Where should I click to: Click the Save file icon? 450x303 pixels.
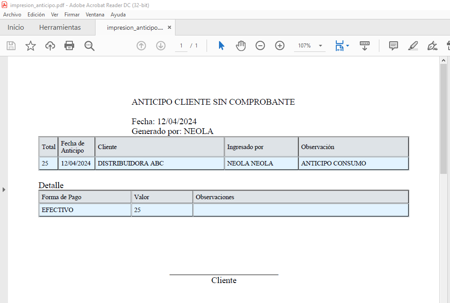[x=11, y=46]
